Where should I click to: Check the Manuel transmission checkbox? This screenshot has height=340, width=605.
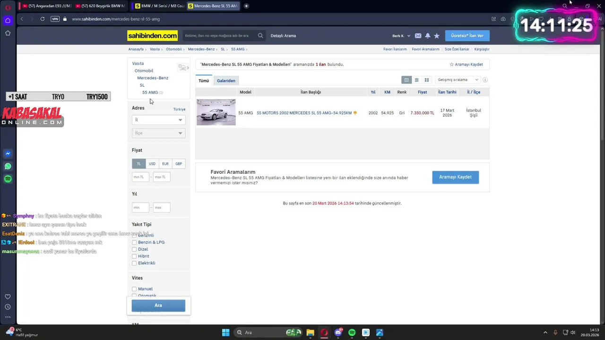coord(134,289)
